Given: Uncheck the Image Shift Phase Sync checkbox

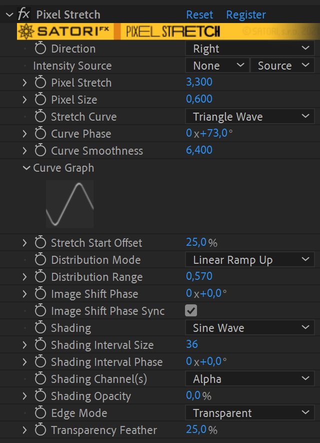Looking at the screenshot, I should tap(190, 311).
